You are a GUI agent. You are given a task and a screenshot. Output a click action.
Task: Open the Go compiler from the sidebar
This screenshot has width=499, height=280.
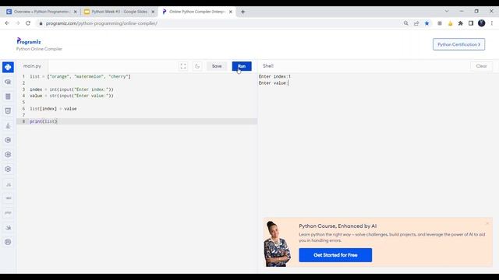click(8, 198)
